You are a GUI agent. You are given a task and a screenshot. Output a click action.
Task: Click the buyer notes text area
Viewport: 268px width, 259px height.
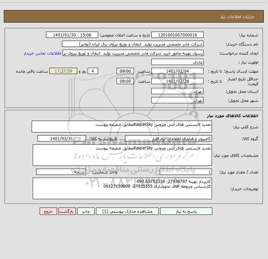coord(122,188)
